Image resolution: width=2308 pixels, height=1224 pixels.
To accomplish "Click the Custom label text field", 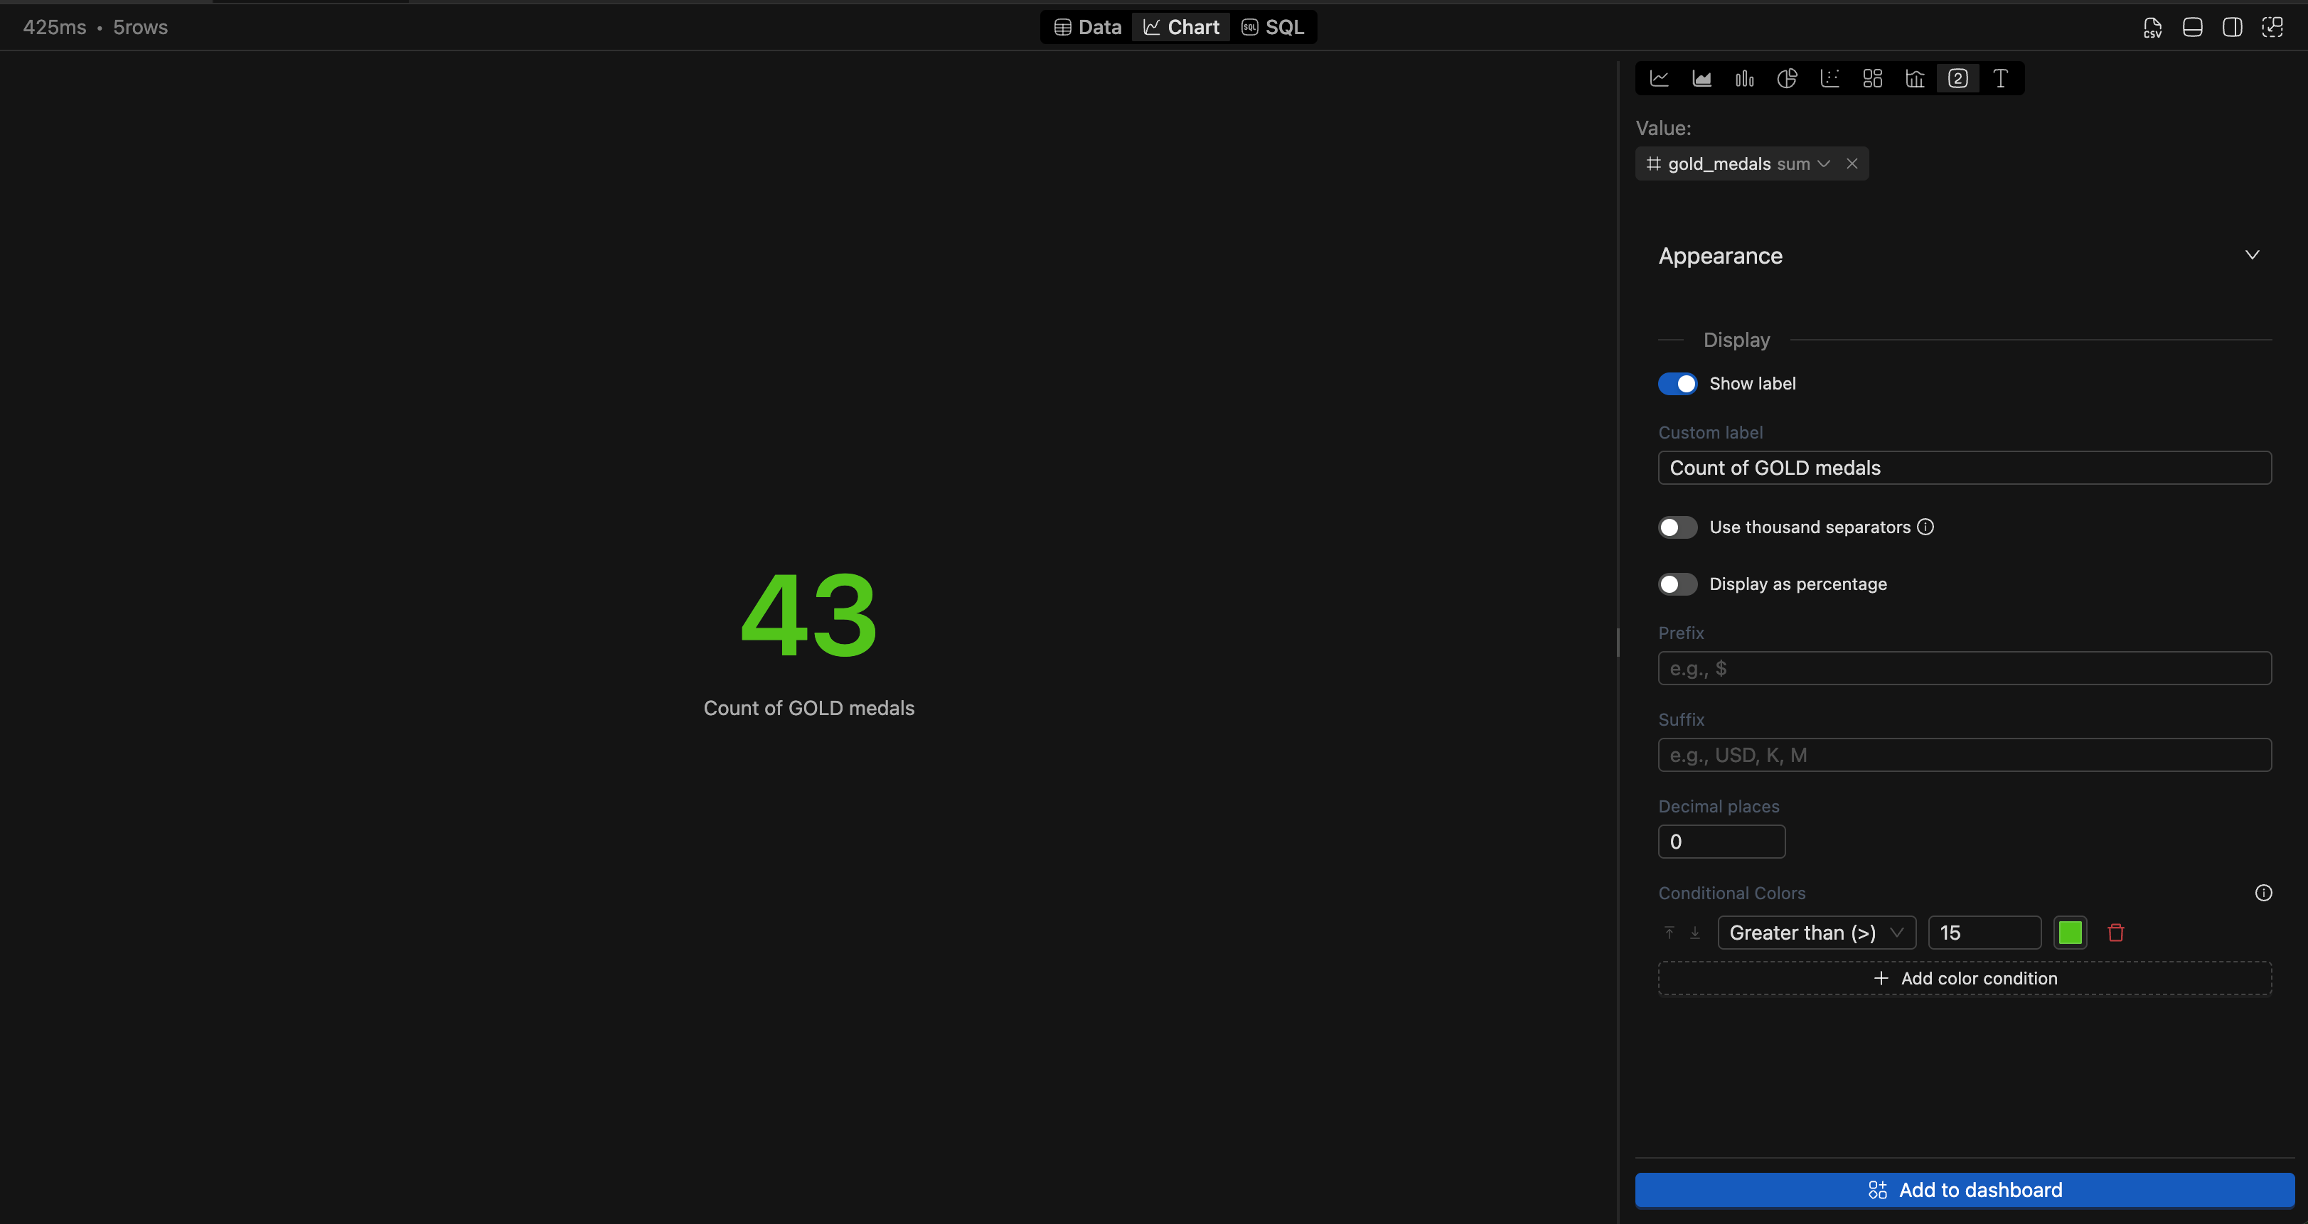I will tap(1964, 468).
